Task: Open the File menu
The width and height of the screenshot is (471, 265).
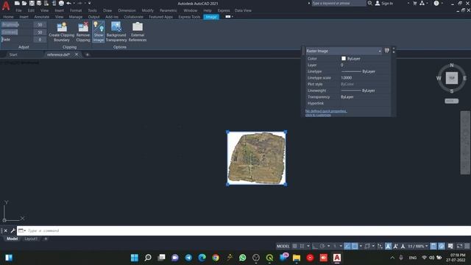Action: click(x=18, y=10)
